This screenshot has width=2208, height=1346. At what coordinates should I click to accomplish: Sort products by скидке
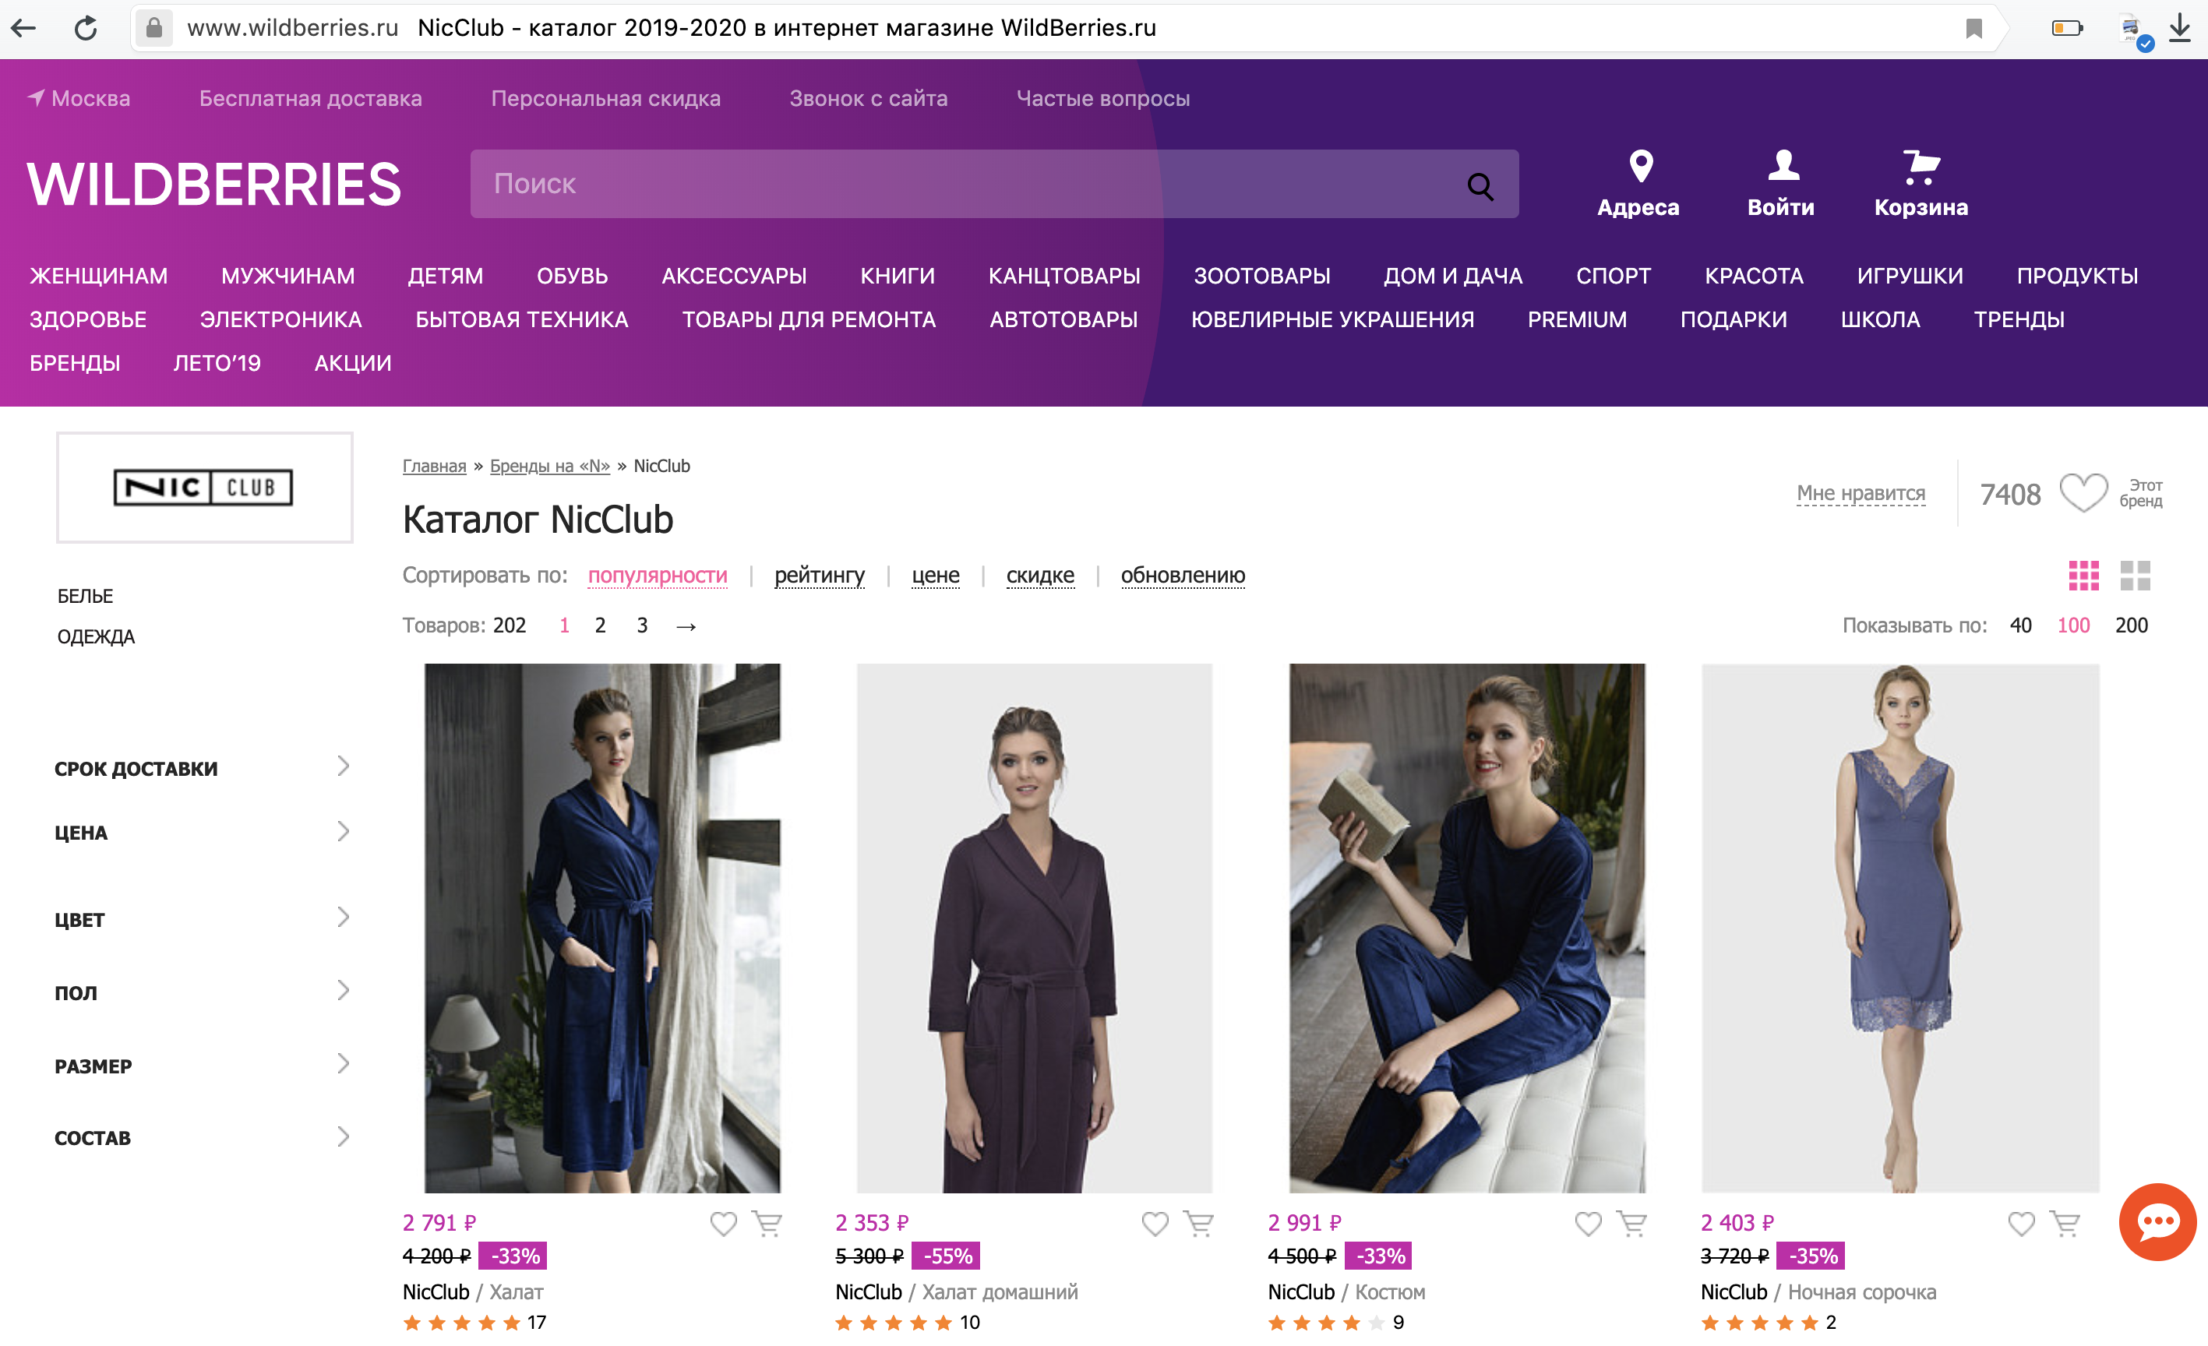[x=1039, y=576]
